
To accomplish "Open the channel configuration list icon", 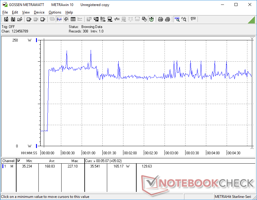I will click(103, 19).
